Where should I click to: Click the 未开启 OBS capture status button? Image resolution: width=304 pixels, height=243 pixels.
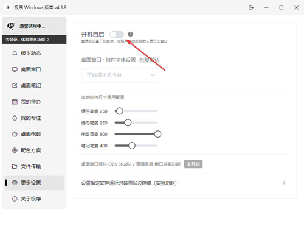click(x=193, y=164)
